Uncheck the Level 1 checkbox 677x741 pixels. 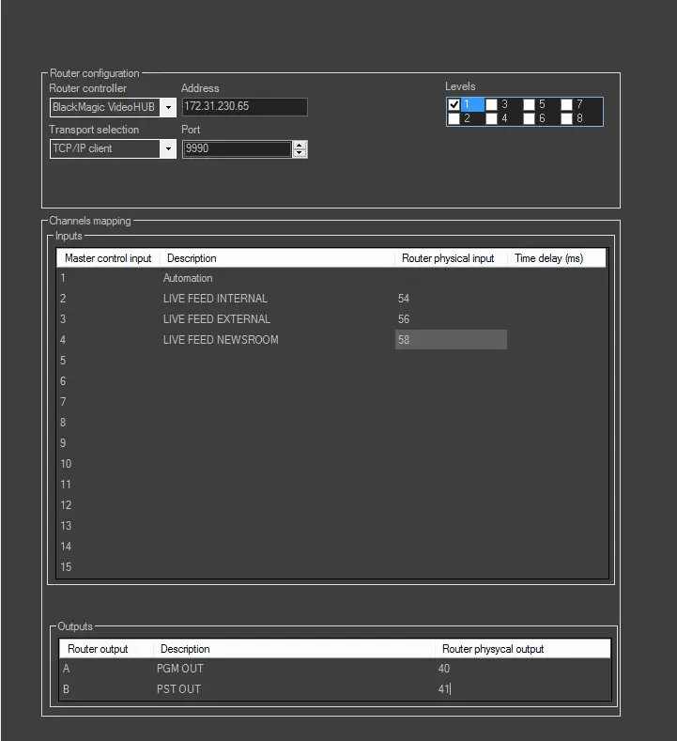click(454, 105)
